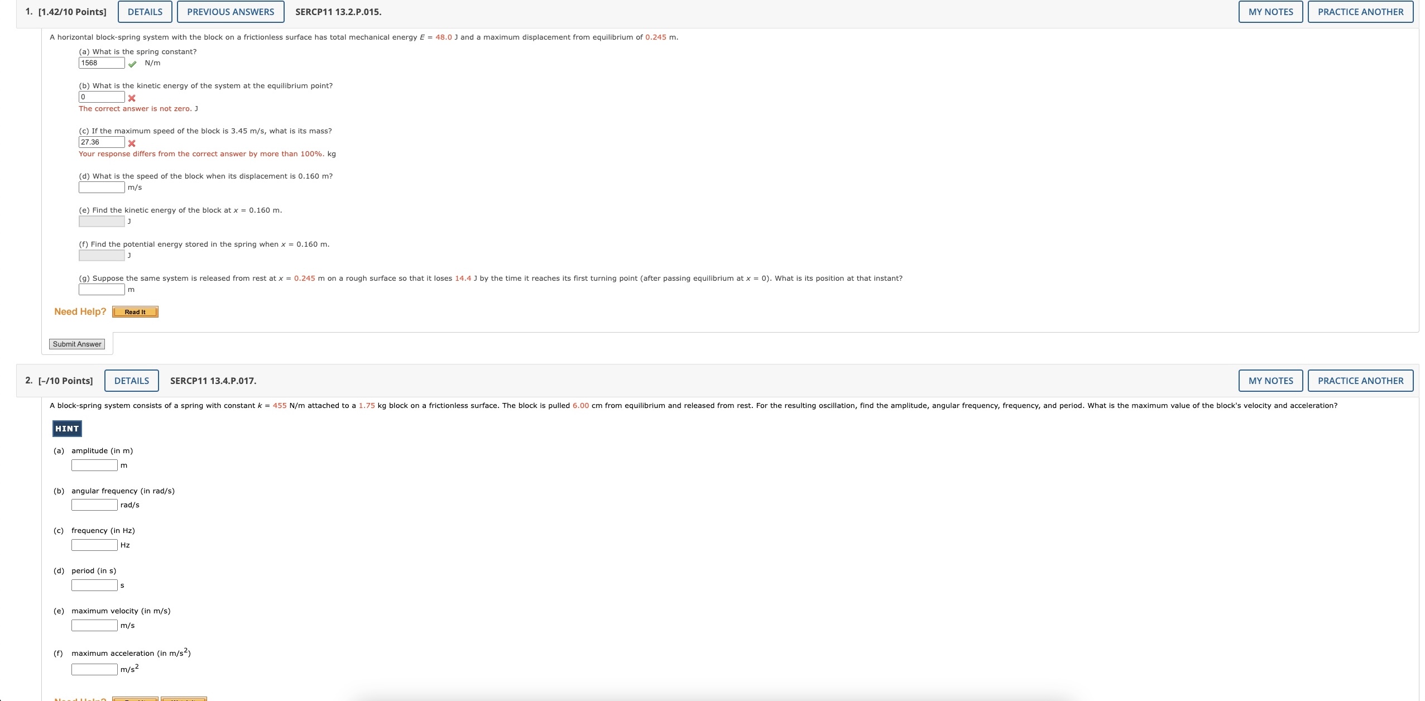Viewport: 1425px width, 701px height.
Task: Open MY NOTES for question 1
Action: point(1270,12)
